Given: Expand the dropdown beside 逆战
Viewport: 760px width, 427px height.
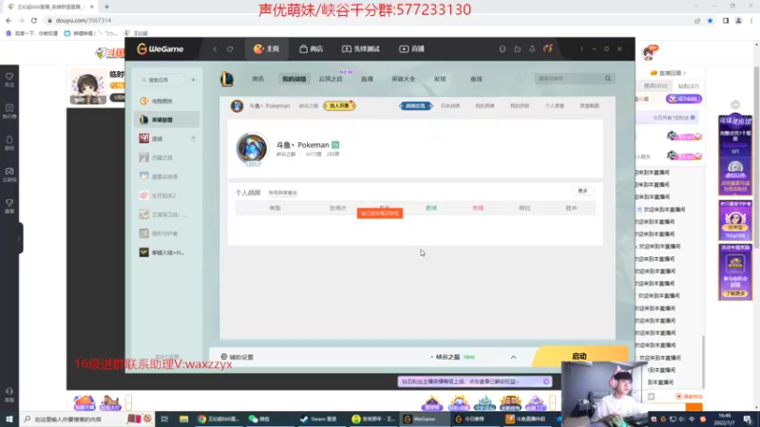Looking at the screenshot, I should coord(193,139).
